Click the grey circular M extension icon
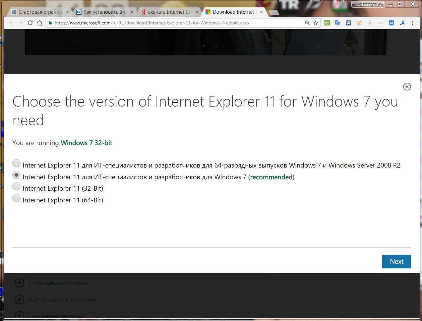422x321 pixels. coord(370,23)
